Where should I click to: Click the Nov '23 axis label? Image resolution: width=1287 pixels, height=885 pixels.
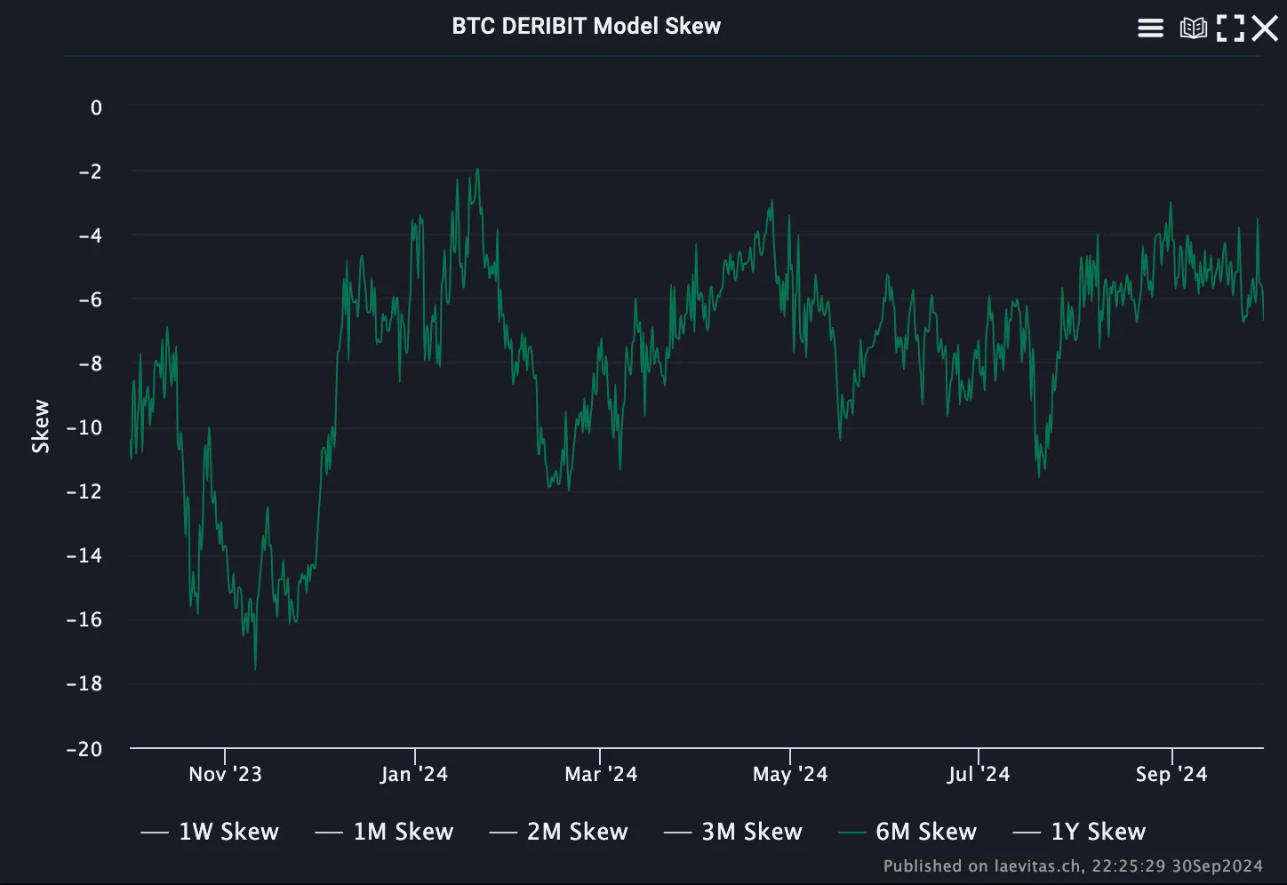(x=225, y=774)
